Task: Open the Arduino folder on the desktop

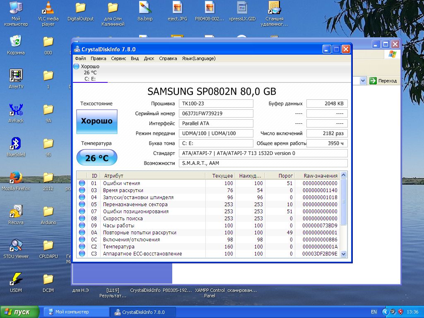Action: coord(48,212)
